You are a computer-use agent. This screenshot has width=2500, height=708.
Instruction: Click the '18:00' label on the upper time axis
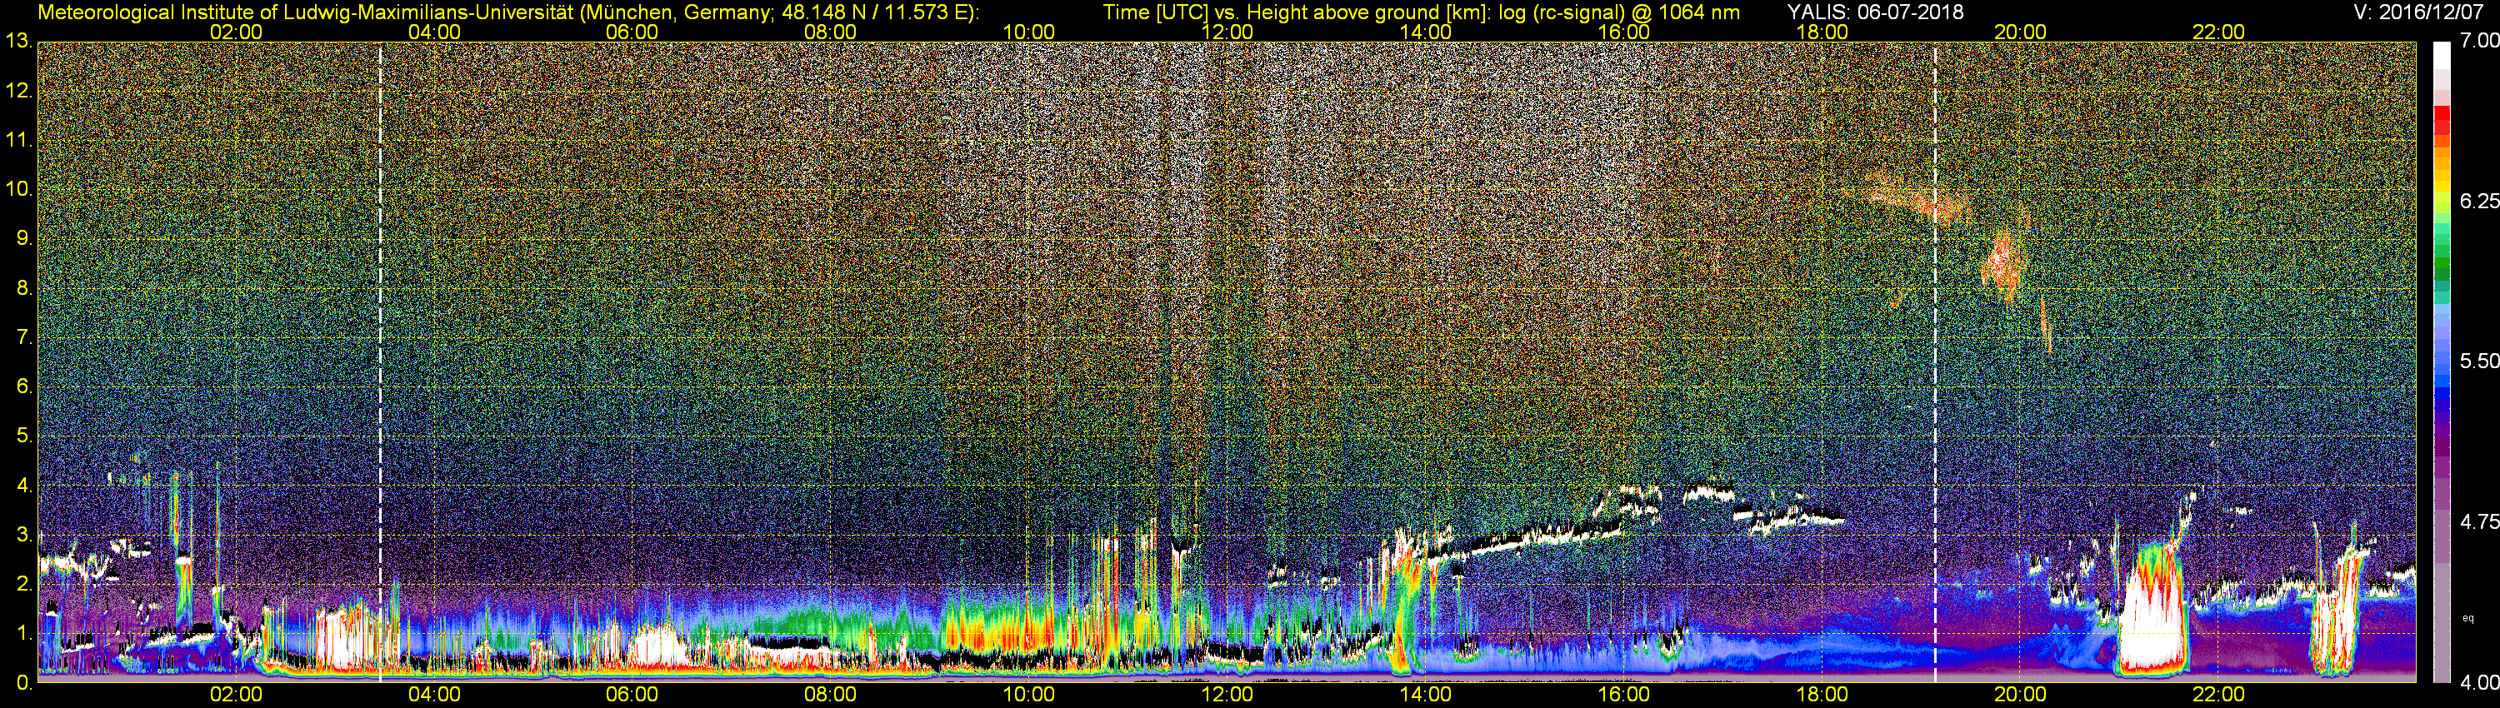point(1822,32)
